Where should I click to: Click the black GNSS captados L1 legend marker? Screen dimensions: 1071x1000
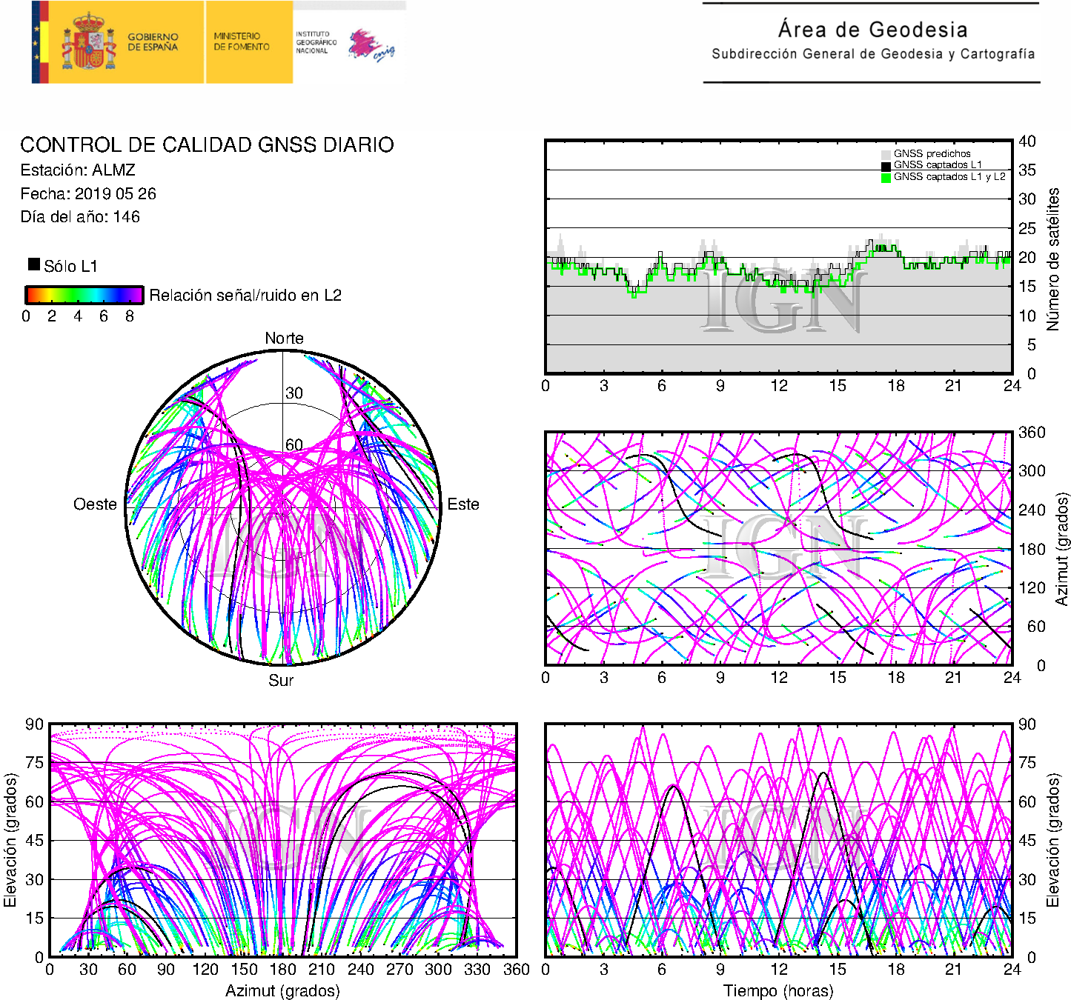tap(886, 166)
